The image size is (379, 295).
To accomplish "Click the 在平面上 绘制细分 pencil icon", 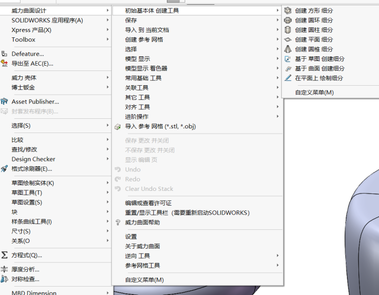I will 287,78.
